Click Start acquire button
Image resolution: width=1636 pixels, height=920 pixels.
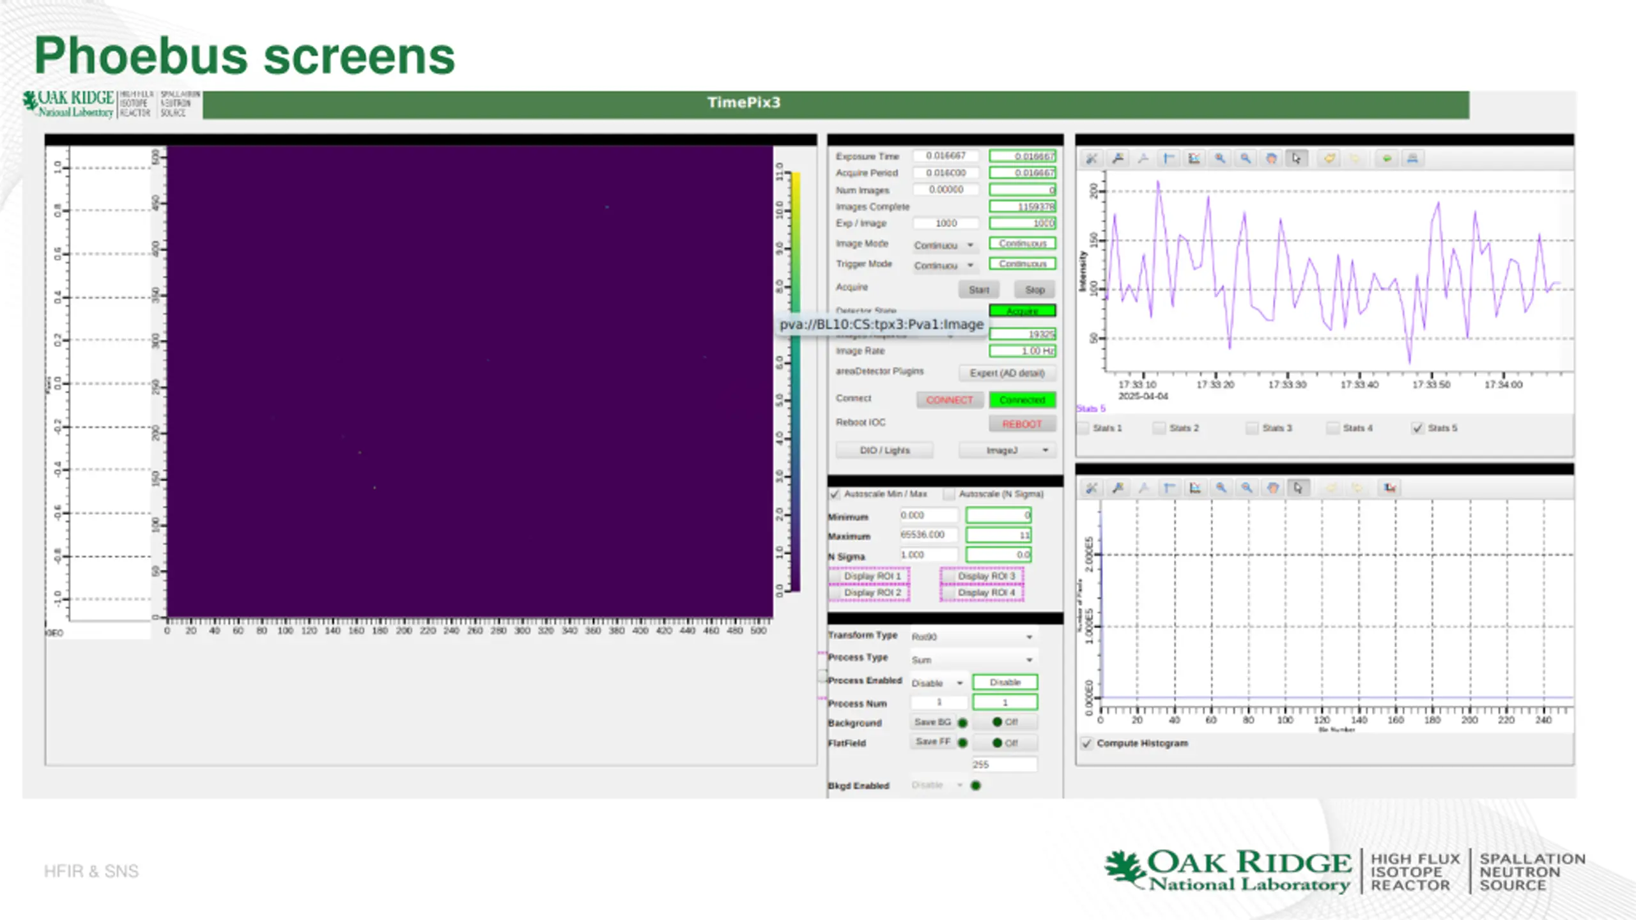click(x=978, y=290)
